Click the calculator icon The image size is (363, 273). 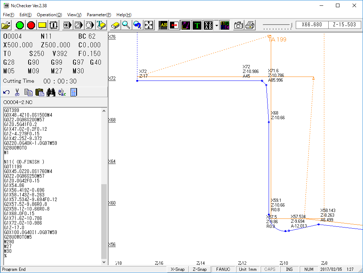tap(74, 92)
